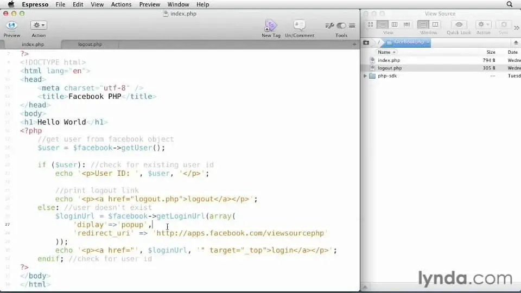The height and width of the screenshot is (293, 521).
Task: Click the Un/Comment speech bubble icon
Action: [300, 26]
